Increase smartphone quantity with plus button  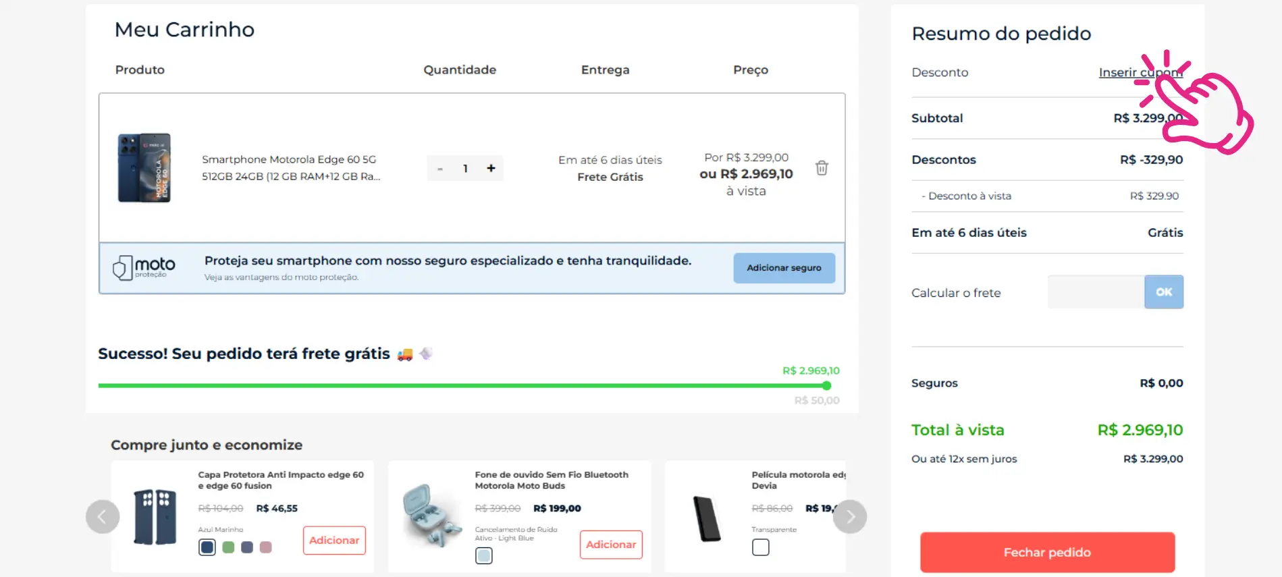point(491,168)
